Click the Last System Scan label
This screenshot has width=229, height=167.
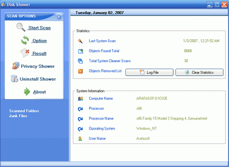(x=102, y=41)
